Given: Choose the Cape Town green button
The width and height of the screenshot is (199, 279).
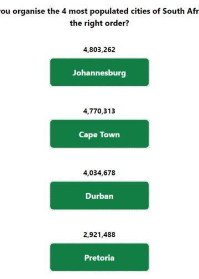Looking at the screenshot, I should point(99,134).
